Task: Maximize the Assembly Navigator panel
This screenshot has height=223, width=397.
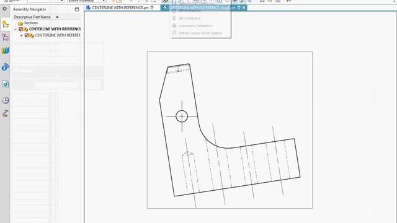Action: (77, 9)
